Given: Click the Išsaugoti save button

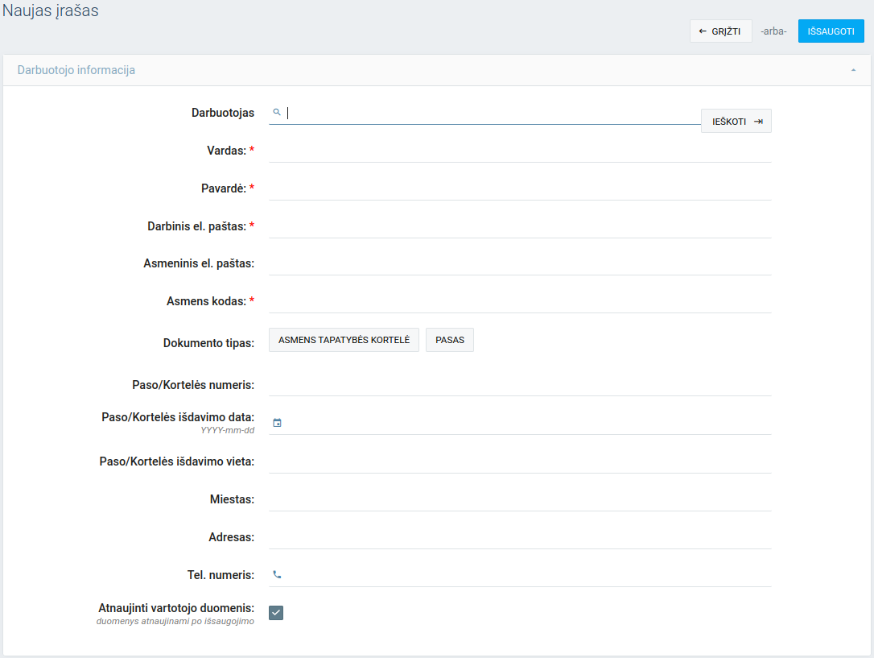Looking at the screenshot, I should click(x=831, y=31).
